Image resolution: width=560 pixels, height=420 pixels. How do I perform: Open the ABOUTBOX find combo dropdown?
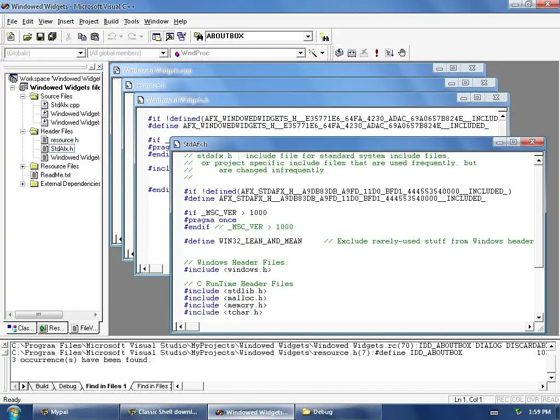[308, 36]
